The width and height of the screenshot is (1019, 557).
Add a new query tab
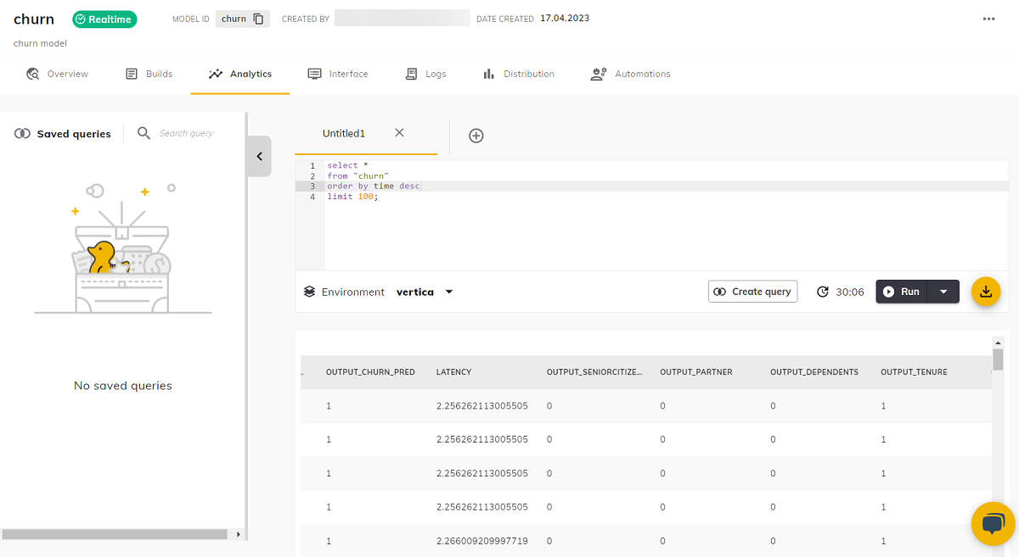point(476,136)
